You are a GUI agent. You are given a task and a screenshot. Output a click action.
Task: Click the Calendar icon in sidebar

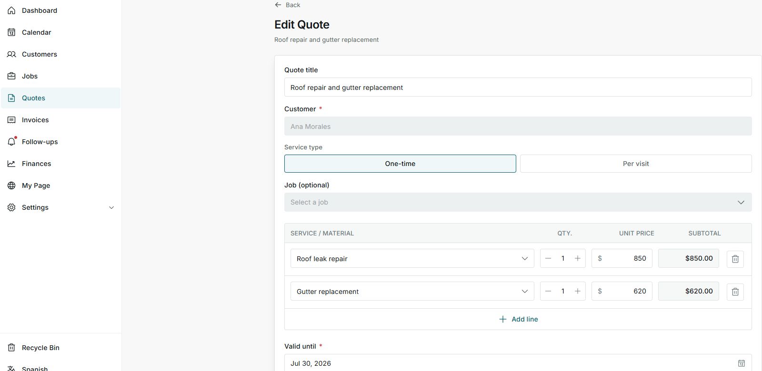[11, 32]
